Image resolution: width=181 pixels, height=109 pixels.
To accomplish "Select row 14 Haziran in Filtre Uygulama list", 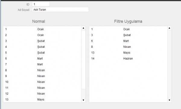I will point(129,59).
